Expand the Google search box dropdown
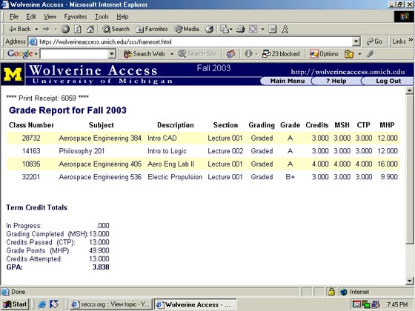 pos(112,54)
